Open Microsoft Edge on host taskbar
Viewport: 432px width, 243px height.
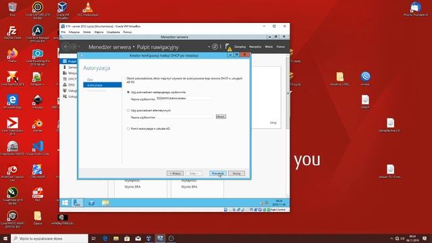pyautogui.click(x=105, y=238)
